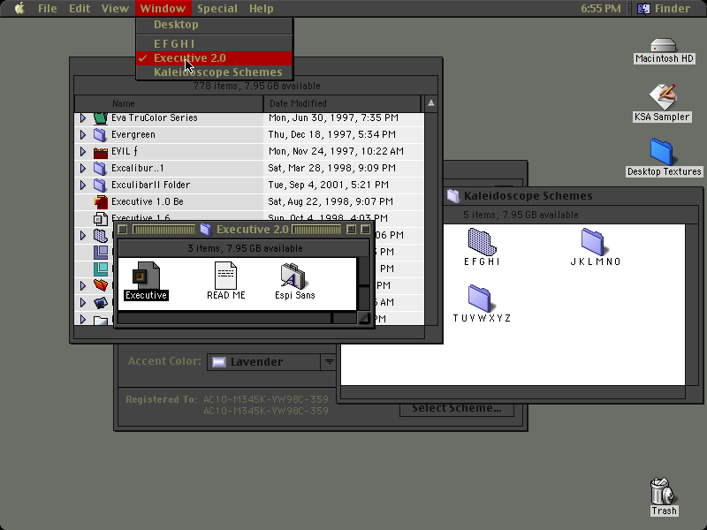This screenshot has height=530, width=707.
Task: Choose Kaleidoscope Schemes in the Window menu
Action: pyautogui.click(x=214, y=72)
